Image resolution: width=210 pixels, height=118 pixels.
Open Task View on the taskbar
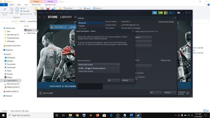click(63, 115)
